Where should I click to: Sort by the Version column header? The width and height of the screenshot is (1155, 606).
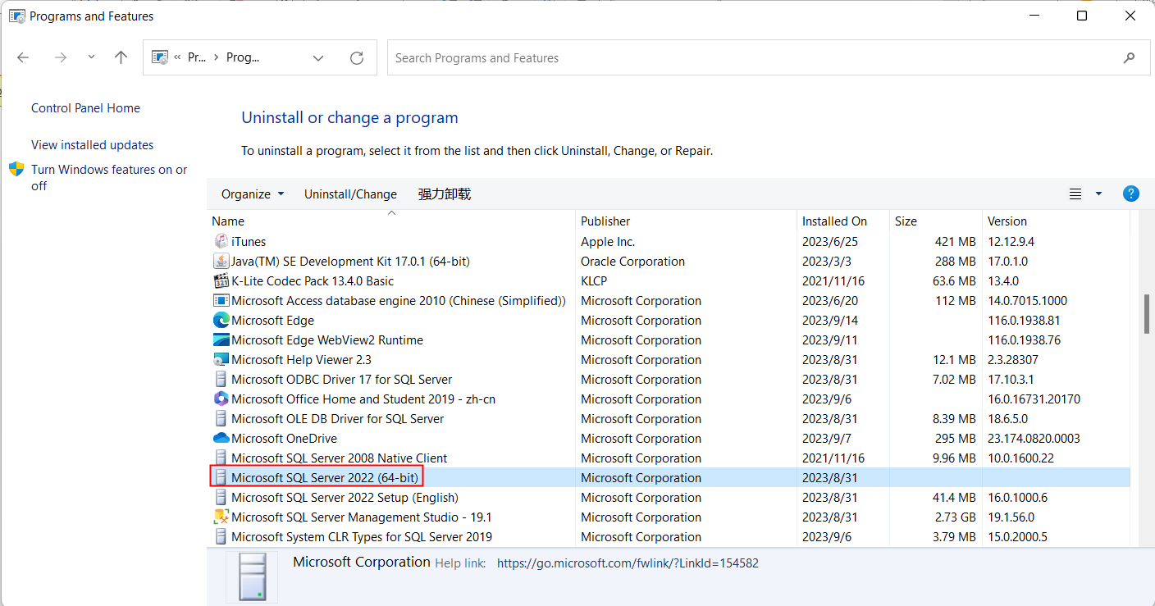tap(1056, 221)
